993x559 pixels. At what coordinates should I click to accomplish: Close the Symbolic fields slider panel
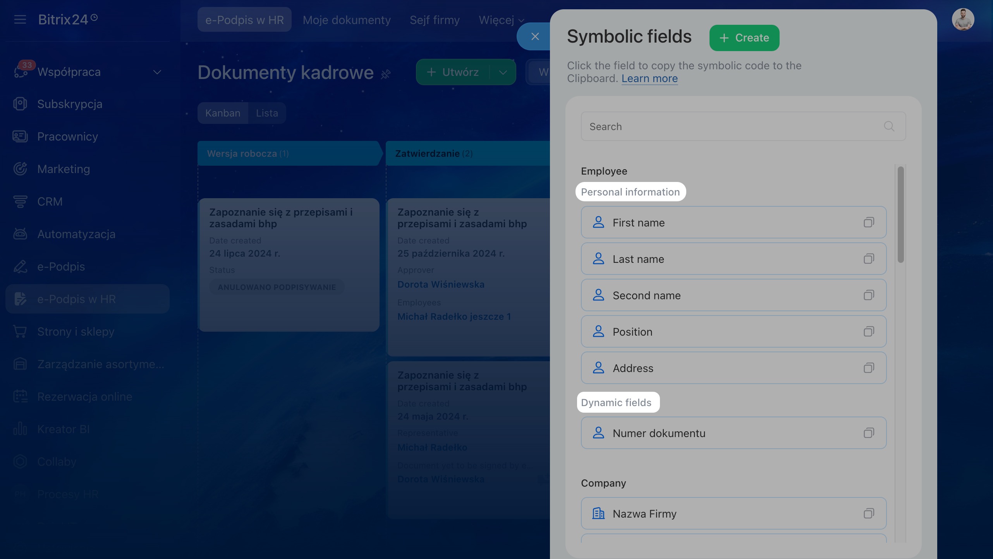click(x=535, y=36)
